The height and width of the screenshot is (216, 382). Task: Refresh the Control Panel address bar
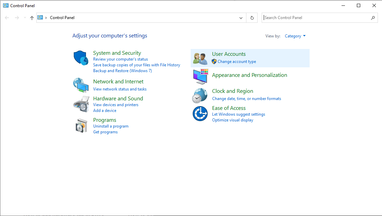[x=252, y=18]
